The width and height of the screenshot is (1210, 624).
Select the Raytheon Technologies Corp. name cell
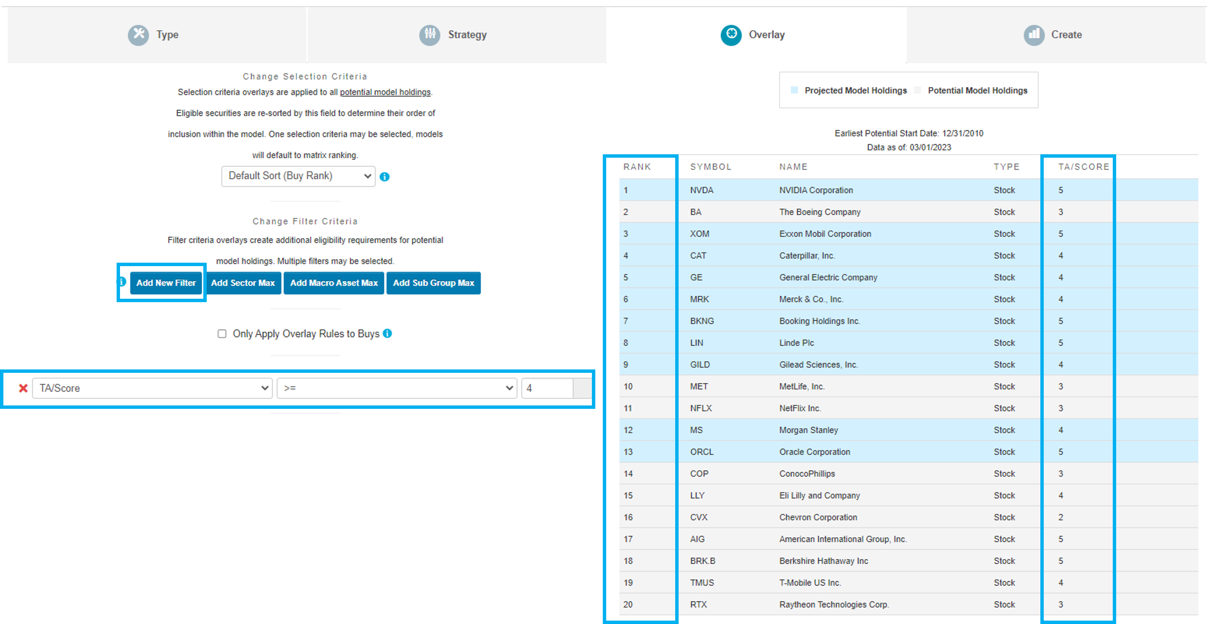click(x=834, y=605)
